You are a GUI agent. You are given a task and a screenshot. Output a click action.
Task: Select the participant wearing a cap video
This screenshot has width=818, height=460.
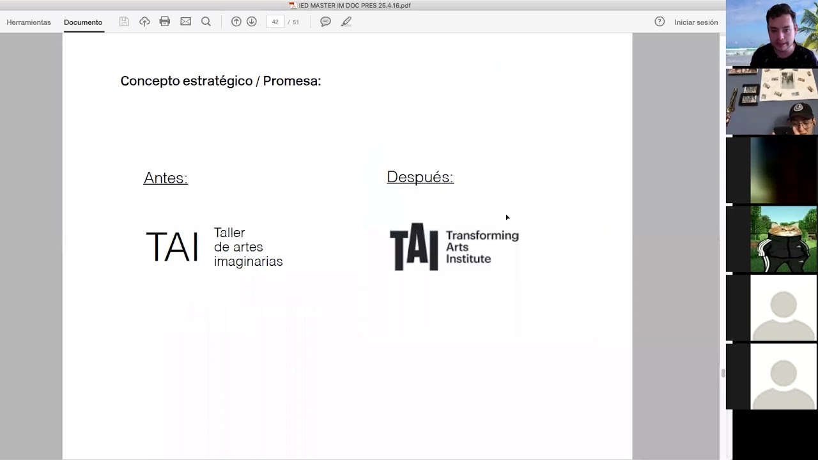772,102
